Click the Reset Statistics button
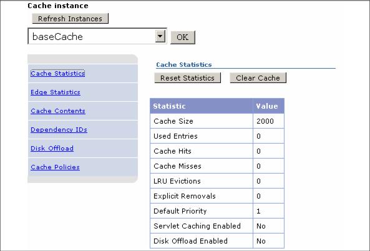Image resolution: width=370 pixels, height=251 pixels. pyautogui.click(x=187, y=78)
